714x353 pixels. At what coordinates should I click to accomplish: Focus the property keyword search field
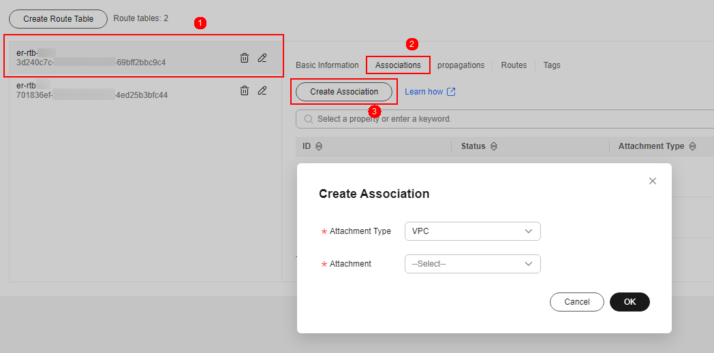(x=504, y=119)
